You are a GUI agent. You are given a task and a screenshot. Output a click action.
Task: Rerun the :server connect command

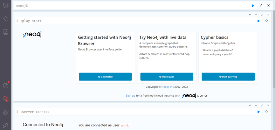pyautogui.click(x=258, y=112)
